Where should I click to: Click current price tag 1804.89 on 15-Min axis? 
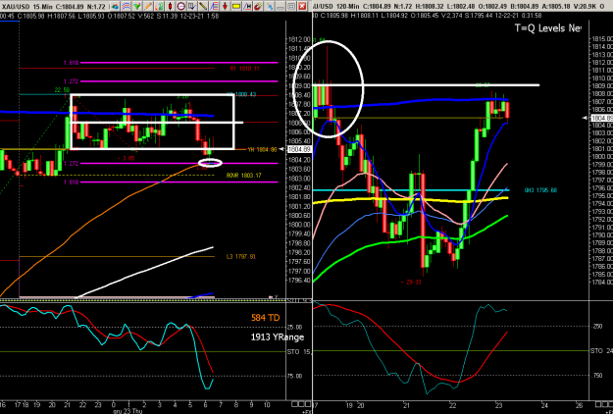coord(299,149)
